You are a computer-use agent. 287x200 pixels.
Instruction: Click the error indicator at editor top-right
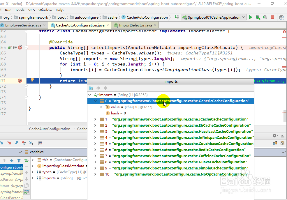284,32
